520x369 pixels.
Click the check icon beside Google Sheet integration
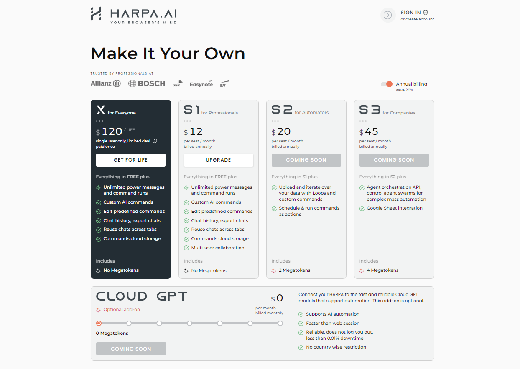pos(362,208)
